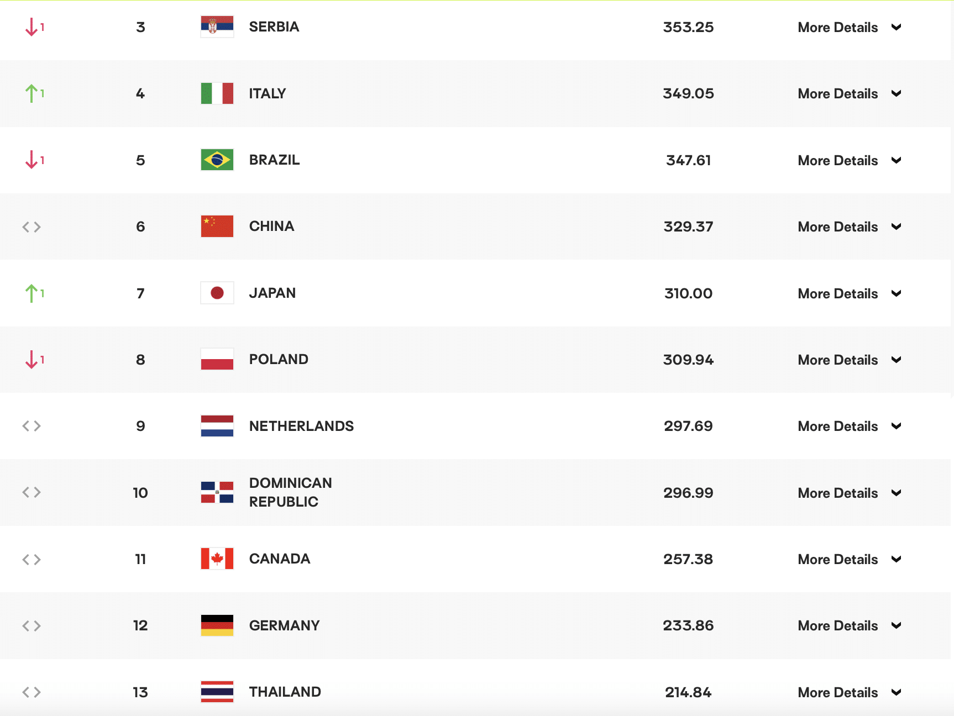The image size is (954, 716).
Task: Click the no-change indicator in Netherlands row
Action: 32,426
